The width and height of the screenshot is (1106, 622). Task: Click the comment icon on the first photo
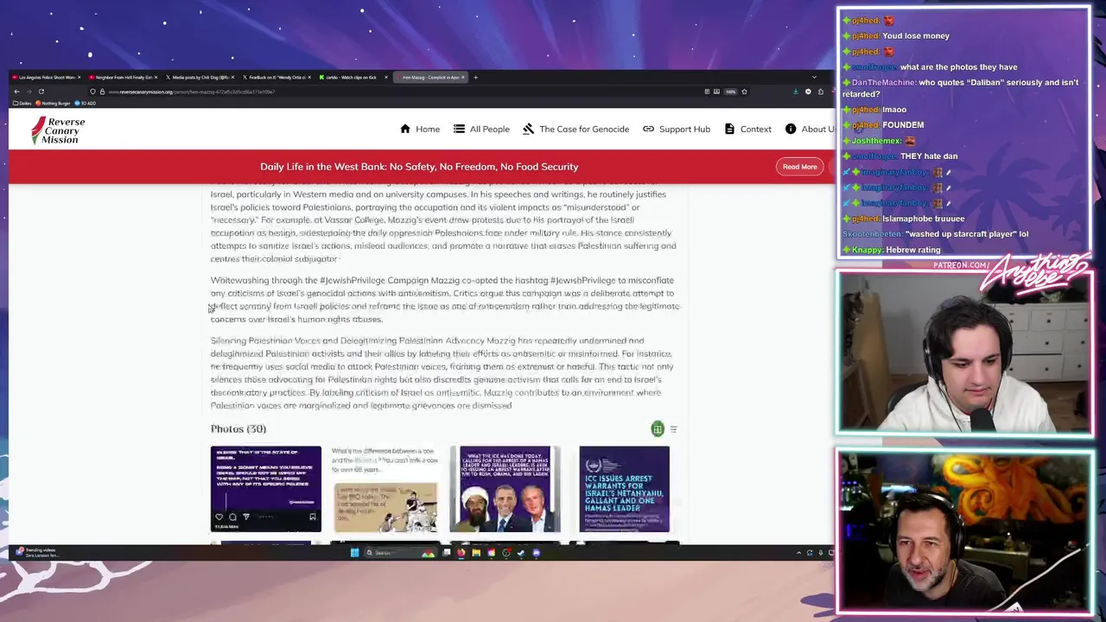(232, 517)
